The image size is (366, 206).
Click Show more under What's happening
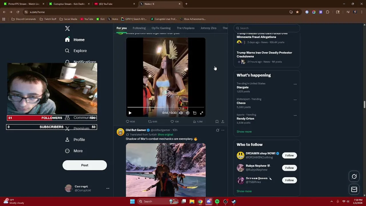(x=244, y=132)
